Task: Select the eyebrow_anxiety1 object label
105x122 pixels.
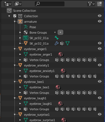Action: tap(36, 65)
